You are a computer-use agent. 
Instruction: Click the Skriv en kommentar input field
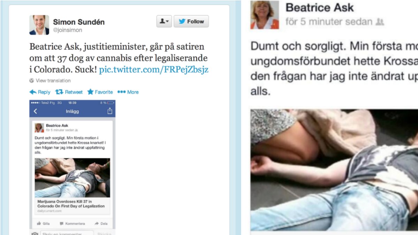click(67, 233)
